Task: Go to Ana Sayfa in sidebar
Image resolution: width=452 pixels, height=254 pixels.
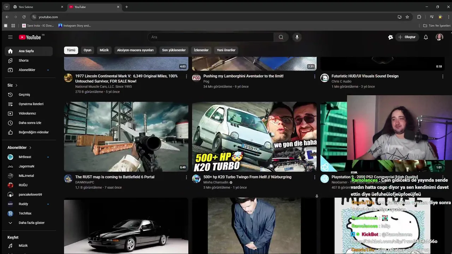Action: [29, 51]
